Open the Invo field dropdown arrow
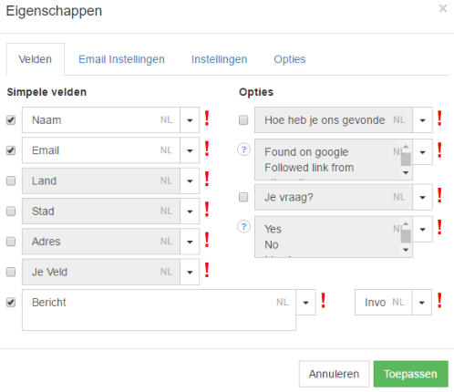Viewport: 454px width, 392px height. (x=422, y=303)
